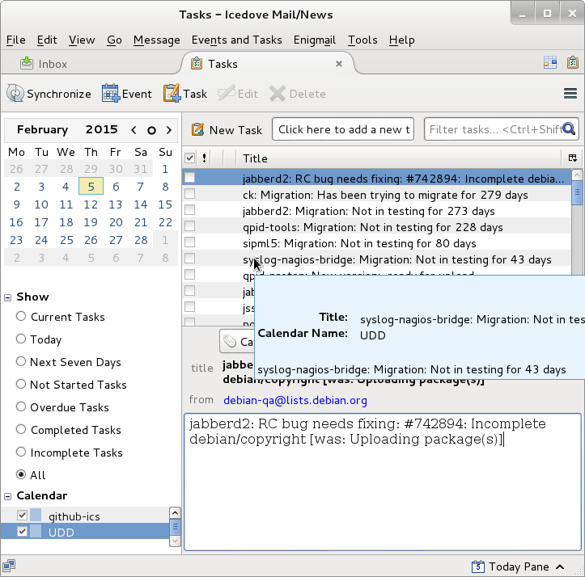Open the Category tag button
Viewport: 585px width, 577px height.
pos(236,341)
